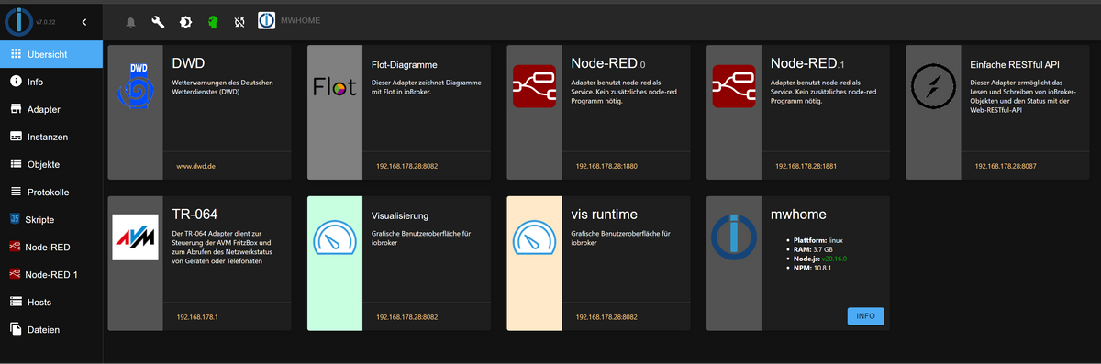The image size is (1101, 364).
Task: Select Übersicht in the sidebar
Action: pos(51,54)
